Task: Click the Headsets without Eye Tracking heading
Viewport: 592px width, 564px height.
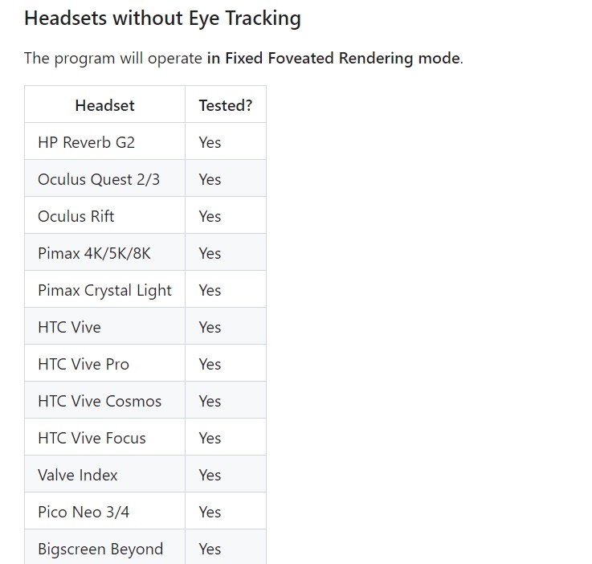Action: [162, 18]
